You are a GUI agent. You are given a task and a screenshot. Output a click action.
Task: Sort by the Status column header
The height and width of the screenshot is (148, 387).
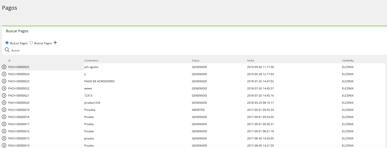click(195, 61)
